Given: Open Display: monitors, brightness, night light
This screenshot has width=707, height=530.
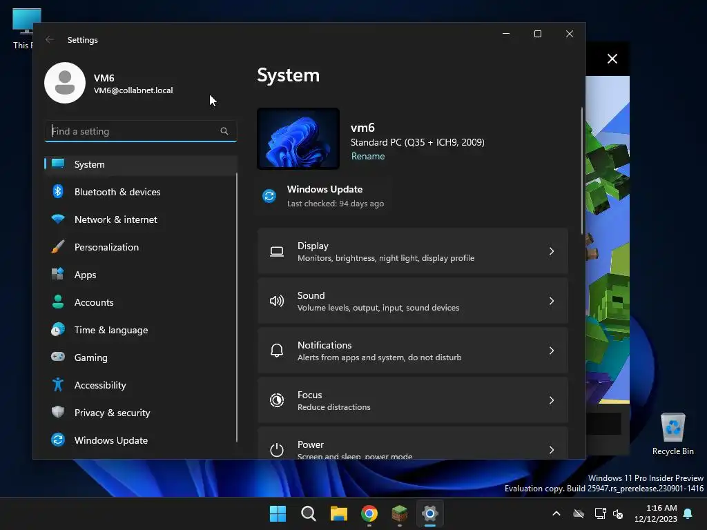Looking at the screenshot, I should (x=413, y=251).
